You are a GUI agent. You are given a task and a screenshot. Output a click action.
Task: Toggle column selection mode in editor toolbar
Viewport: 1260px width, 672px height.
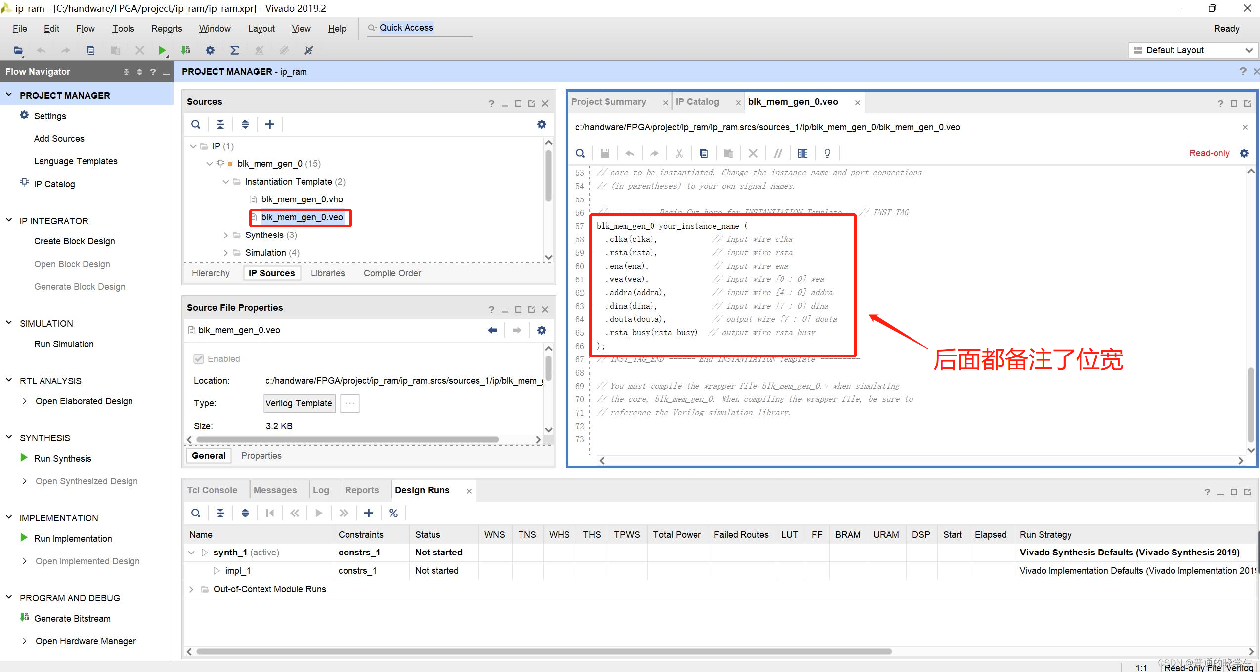point(802,153)
